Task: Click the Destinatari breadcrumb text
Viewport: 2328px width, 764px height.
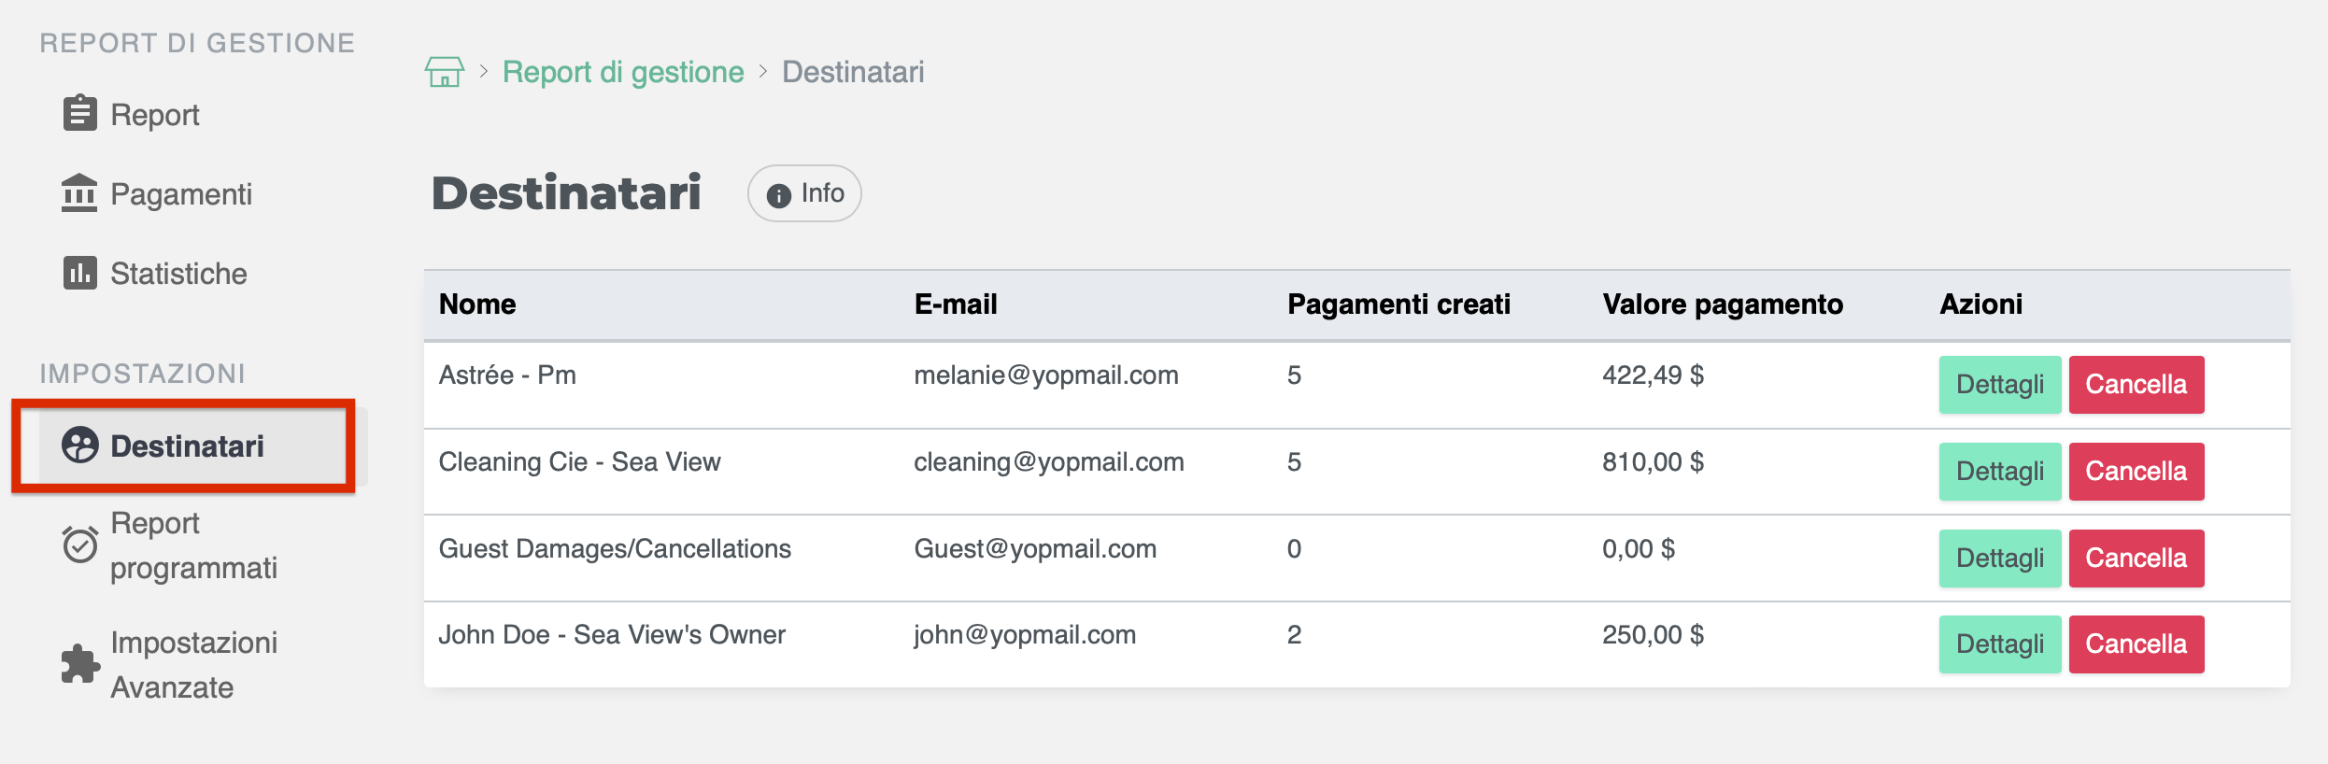Action: tap(853, 72)
